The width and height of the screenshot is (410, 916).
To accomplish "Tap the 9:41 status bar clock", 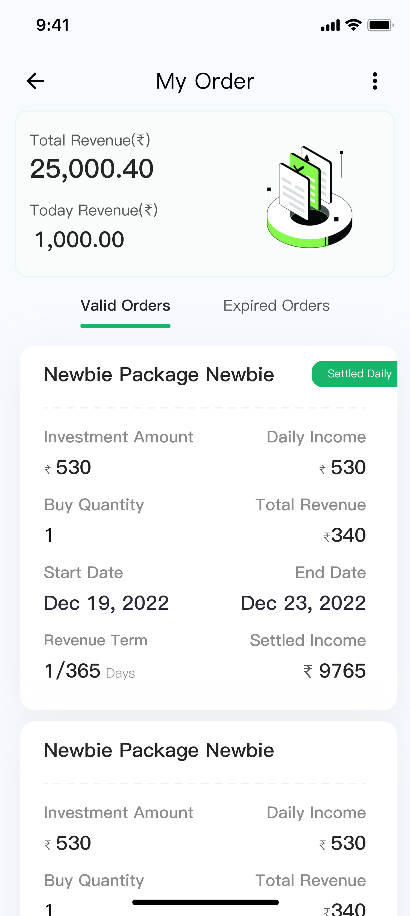I will (53, 25).
